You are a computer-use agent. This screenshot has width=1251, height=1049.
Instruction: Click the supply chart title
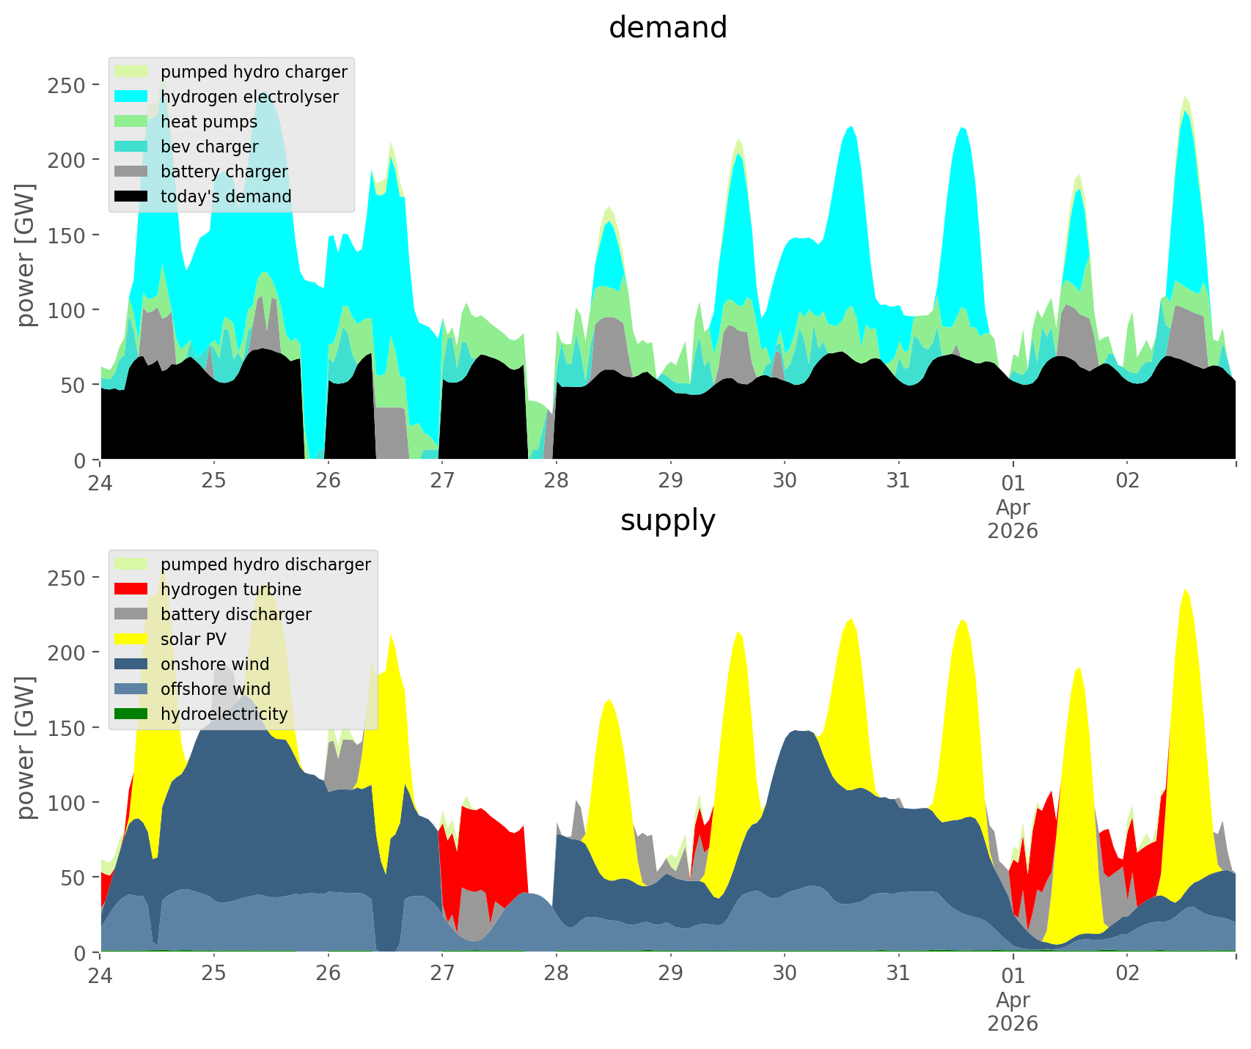667,520
